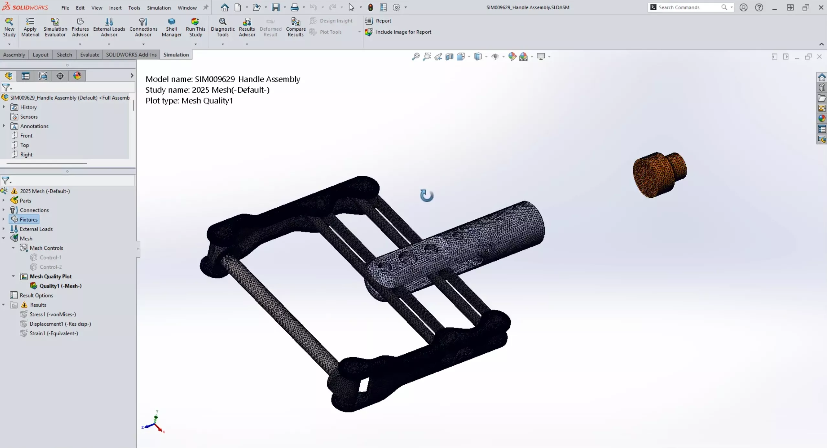The image size is (827, 448).
Task: Open Apply Material tool
Action: [x=30, y=27]
